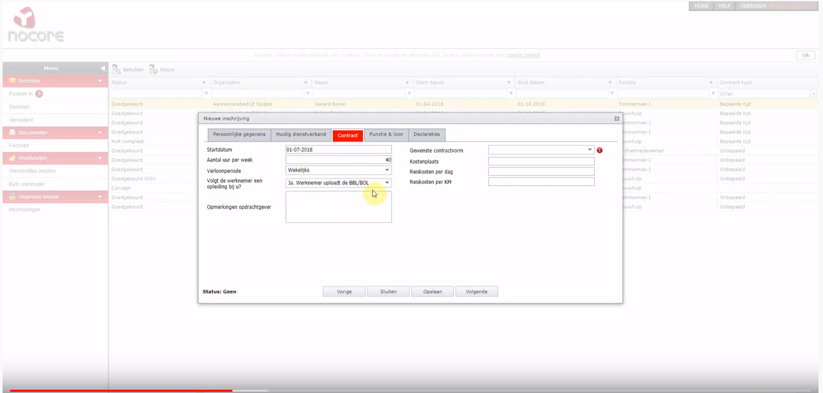This screenshot has height=393, width=823.
Task: Collapse the Menu panel with its arrow icon
Action: (x=101, y=68)
